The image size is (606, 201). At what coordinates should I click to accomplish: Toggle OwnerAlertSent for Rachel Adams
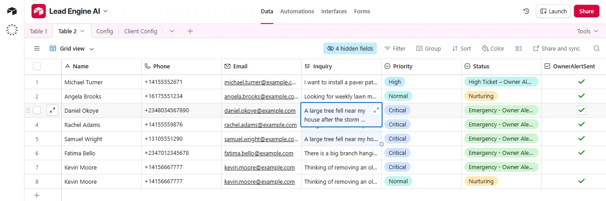click(x=582, y=124)
